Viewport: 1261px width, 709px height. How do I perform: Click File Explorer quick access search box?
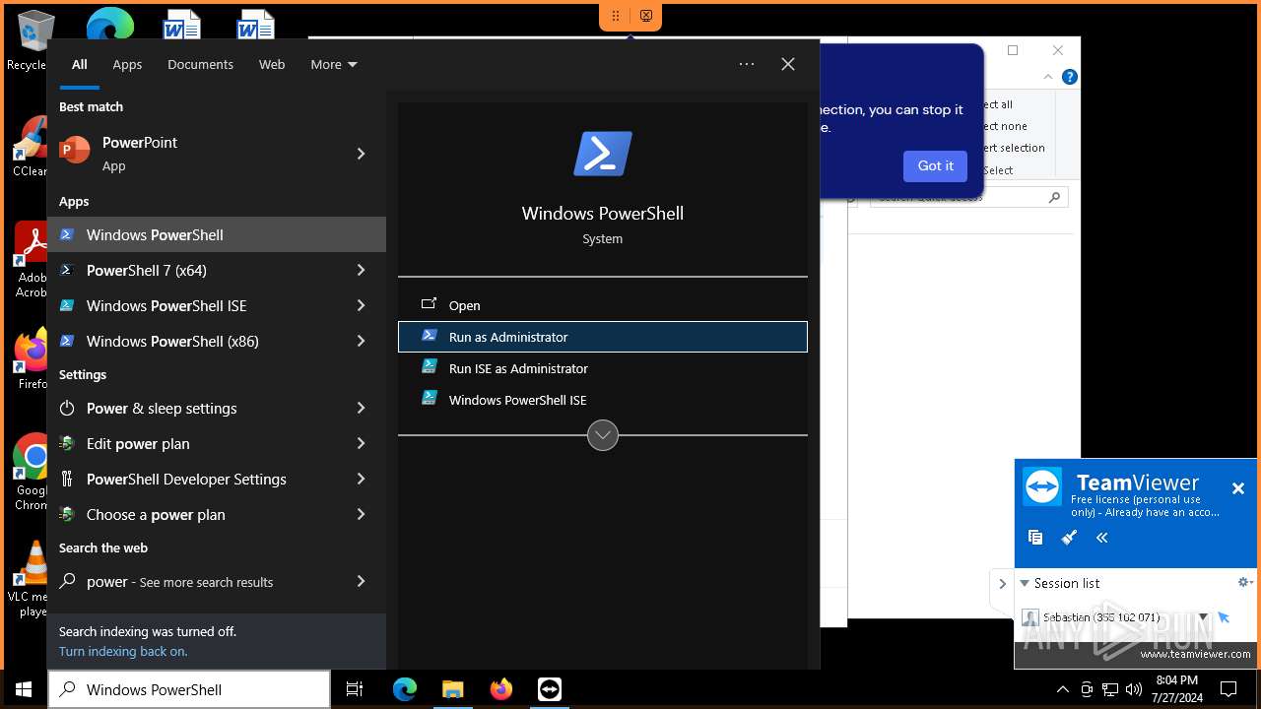point(969,197)
